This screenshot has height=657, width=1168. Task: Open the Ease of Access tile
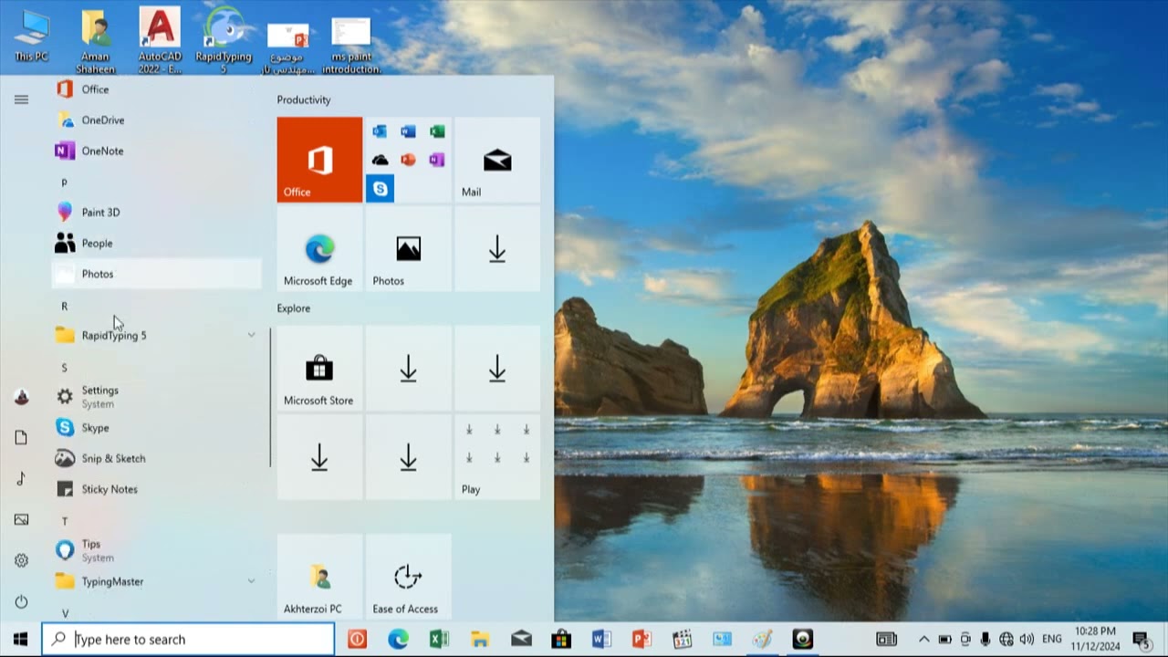(x=408, y=577)
